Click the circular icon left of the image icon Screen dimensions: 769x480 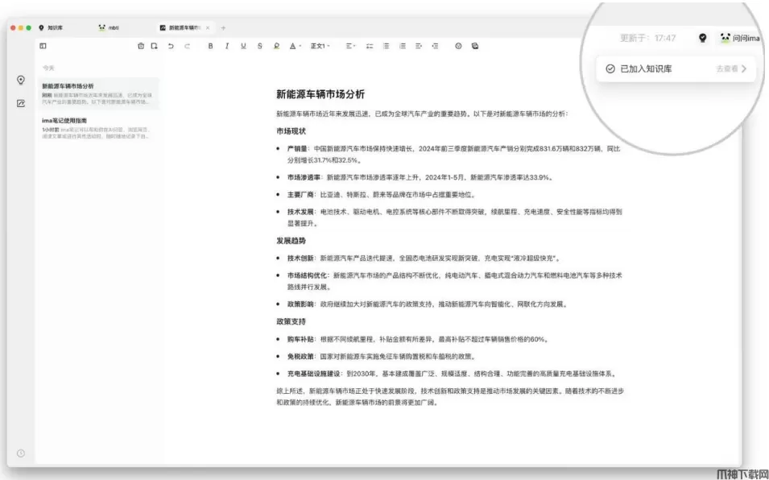pos(458,46)
